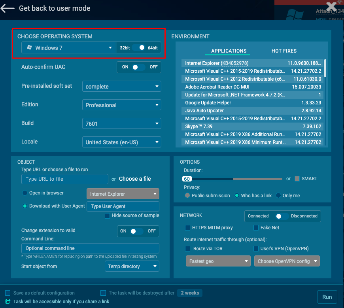Click the Duration slider handle at 60
Screen dimensions: 344x308
coord(187,179)
